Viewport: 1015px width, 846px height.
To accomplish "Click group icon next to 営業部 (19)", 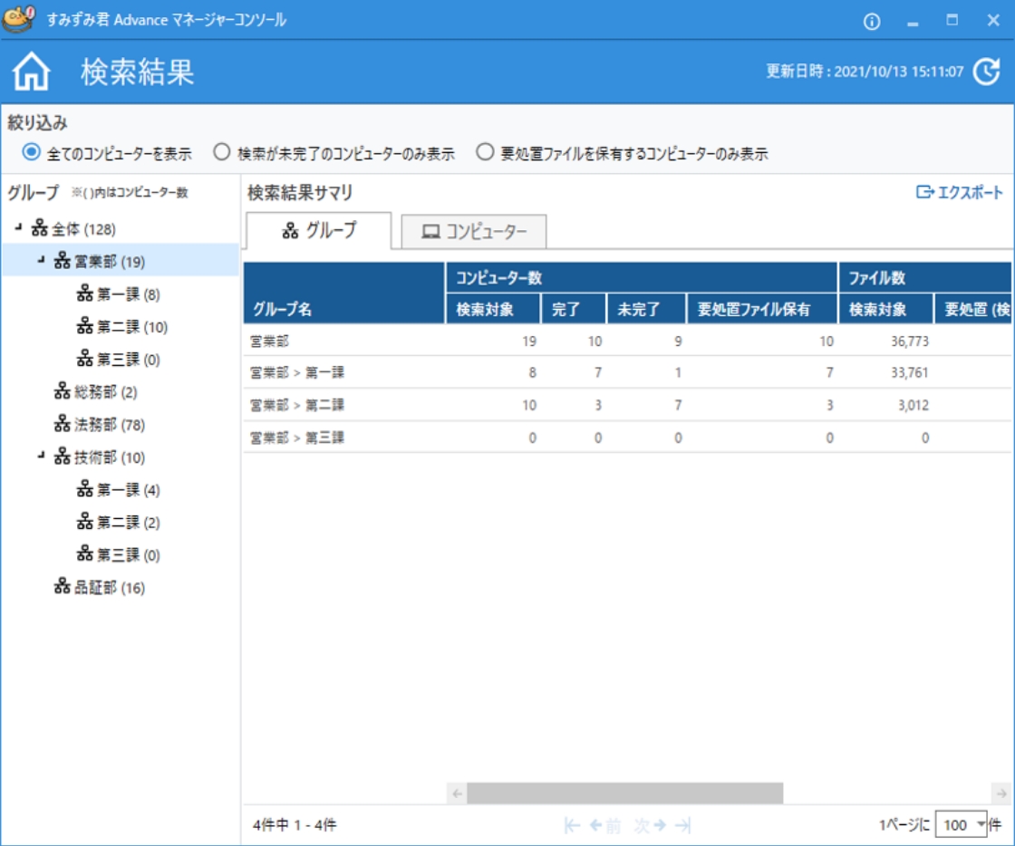I will coord(63,261).
